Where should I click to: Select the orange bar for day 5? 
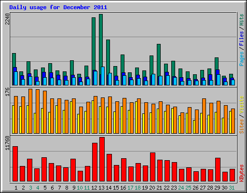tap(45, 112)
